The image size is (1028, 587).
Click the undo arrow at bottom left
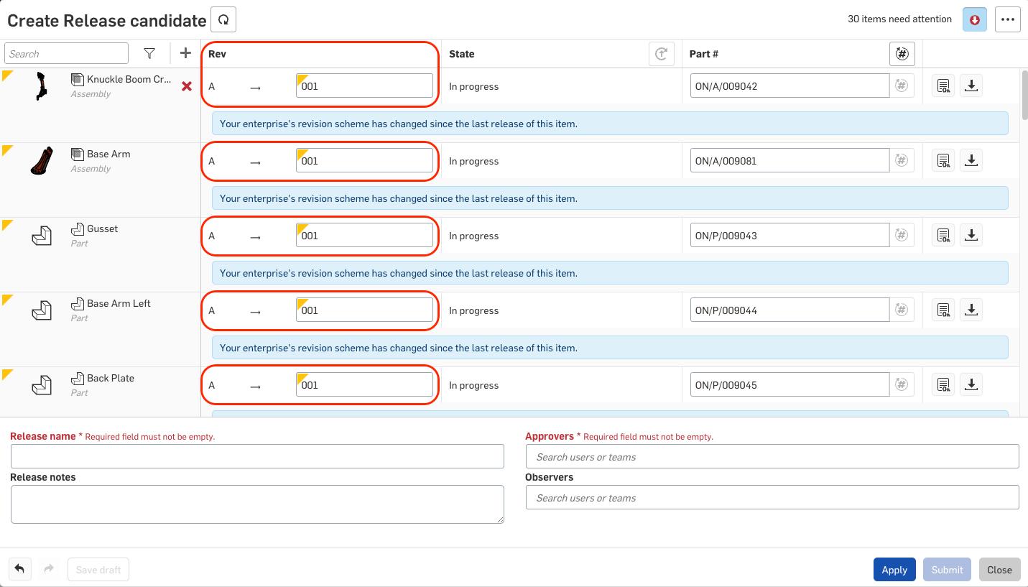point(19,569)
